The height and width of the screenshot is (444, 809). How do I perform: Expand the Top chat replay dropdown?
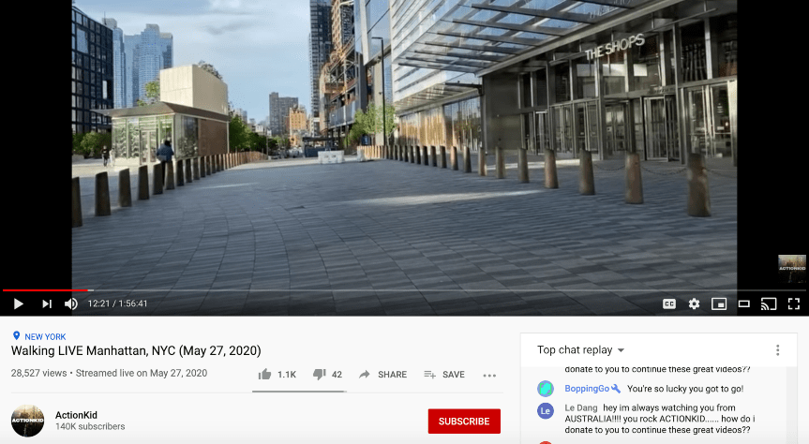click(x=580, y=350)
